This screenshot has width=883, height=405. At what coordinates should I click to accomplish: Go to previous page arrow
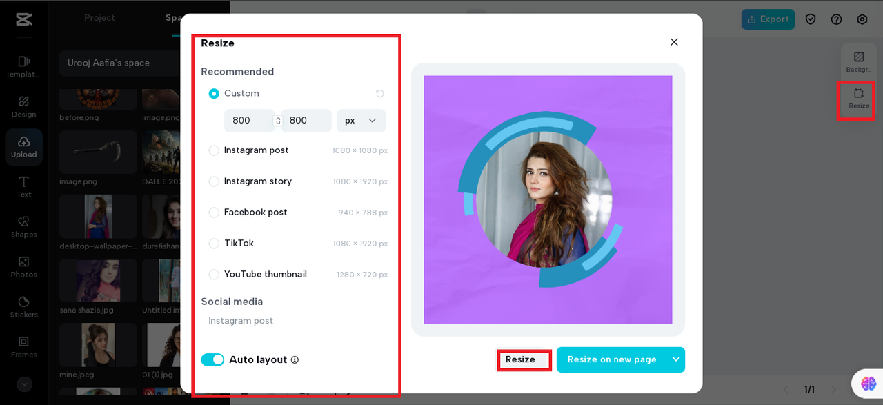point(785,390)
